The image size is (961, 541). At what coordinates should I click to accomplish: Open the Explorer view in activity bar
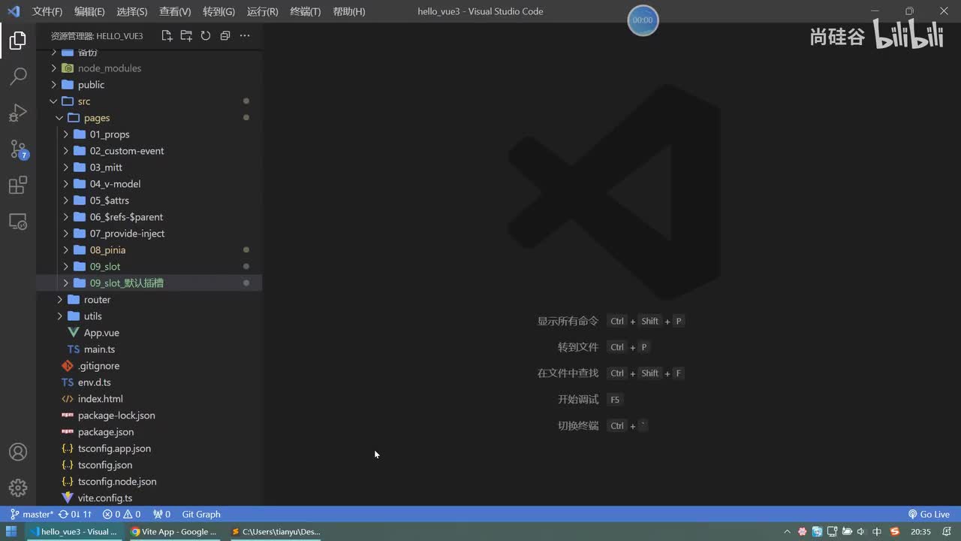click(18, 40)
